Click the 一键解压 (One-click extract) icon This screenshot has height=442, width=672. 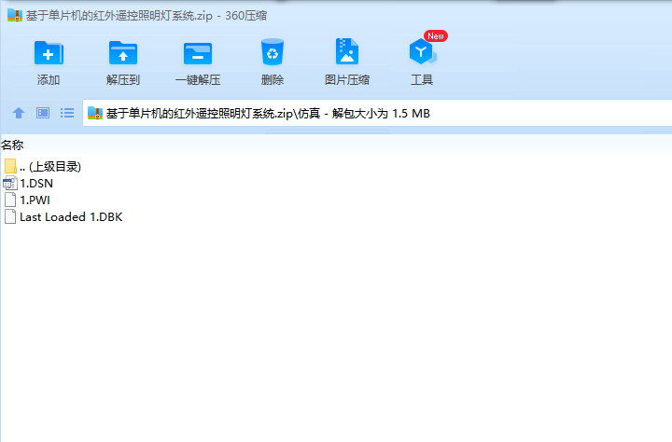click(198, 53)
